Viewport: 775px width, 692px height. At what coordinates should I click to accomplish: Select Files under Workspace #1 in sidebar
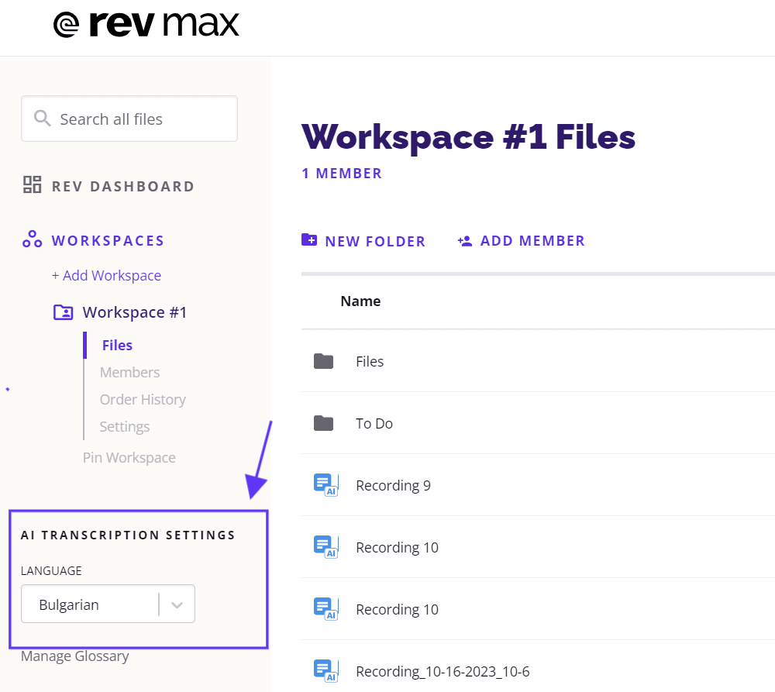coord(117,345)
